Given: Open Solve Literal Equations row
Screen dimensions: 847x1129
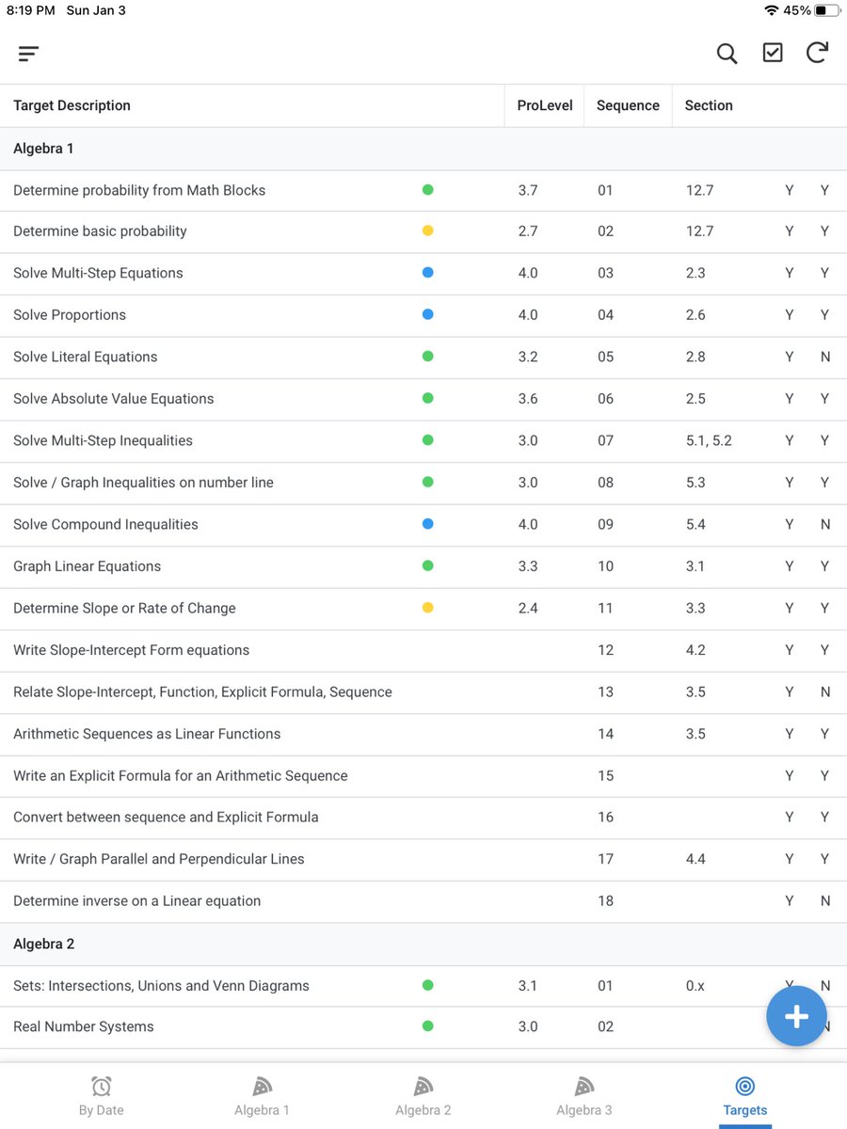Looking at the screenshot, I should (423, 358).
